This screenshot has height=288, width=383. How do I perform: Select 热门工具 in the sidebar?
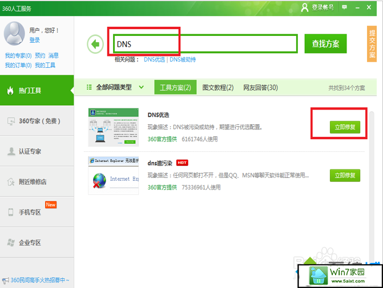tap(37, 90)
